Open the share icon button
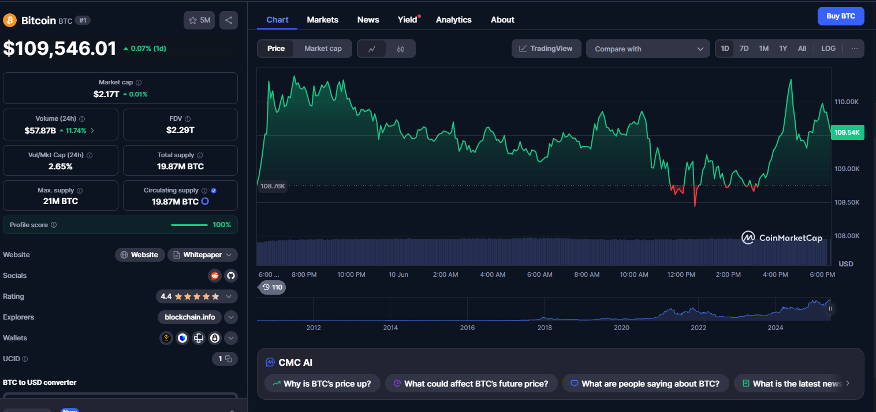 point(229,20)
